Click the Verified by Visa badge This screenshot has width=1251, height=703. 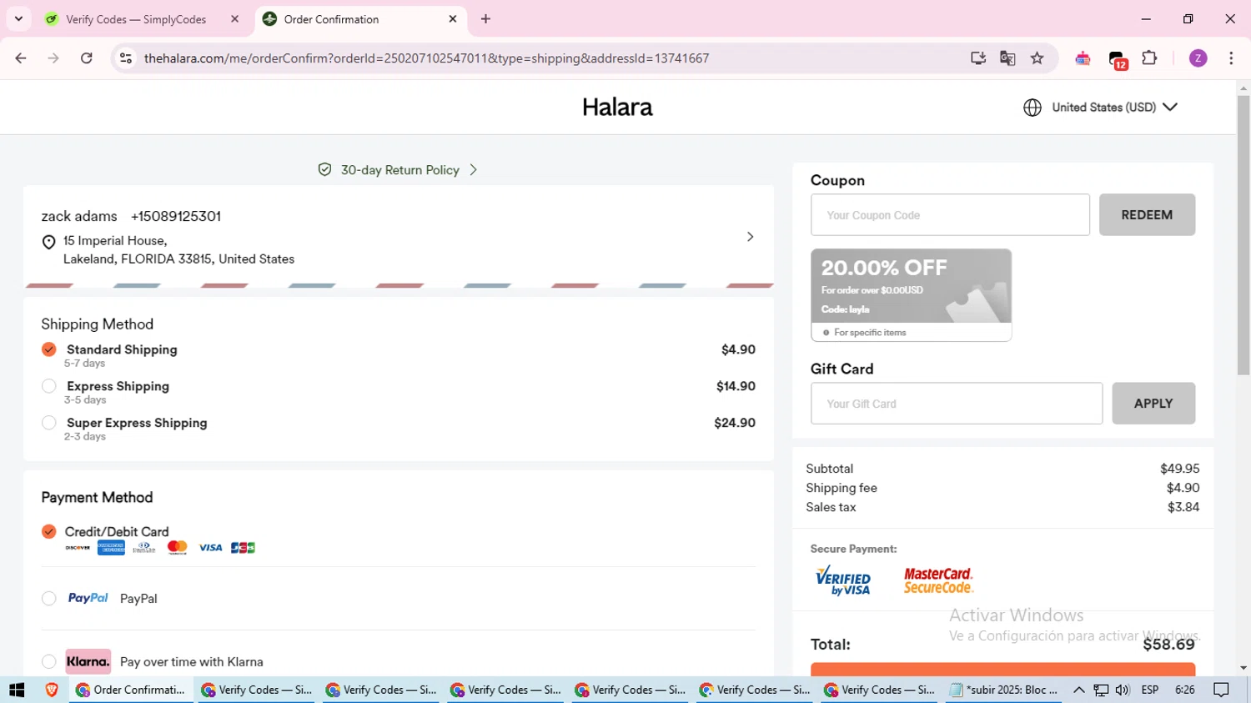tap(843, 580)
